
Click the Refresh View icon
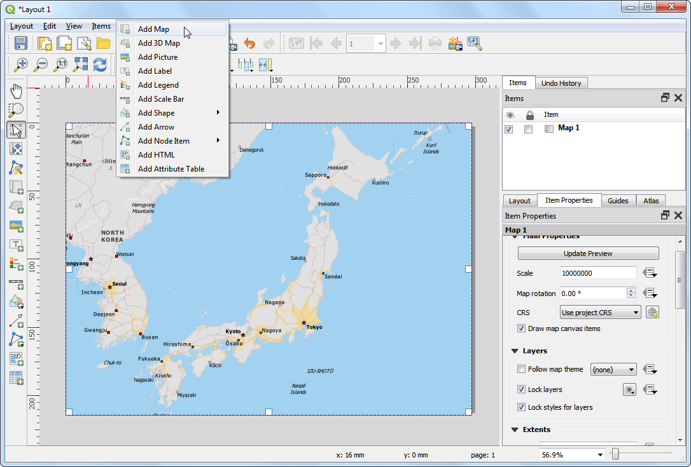click(100, 65)
